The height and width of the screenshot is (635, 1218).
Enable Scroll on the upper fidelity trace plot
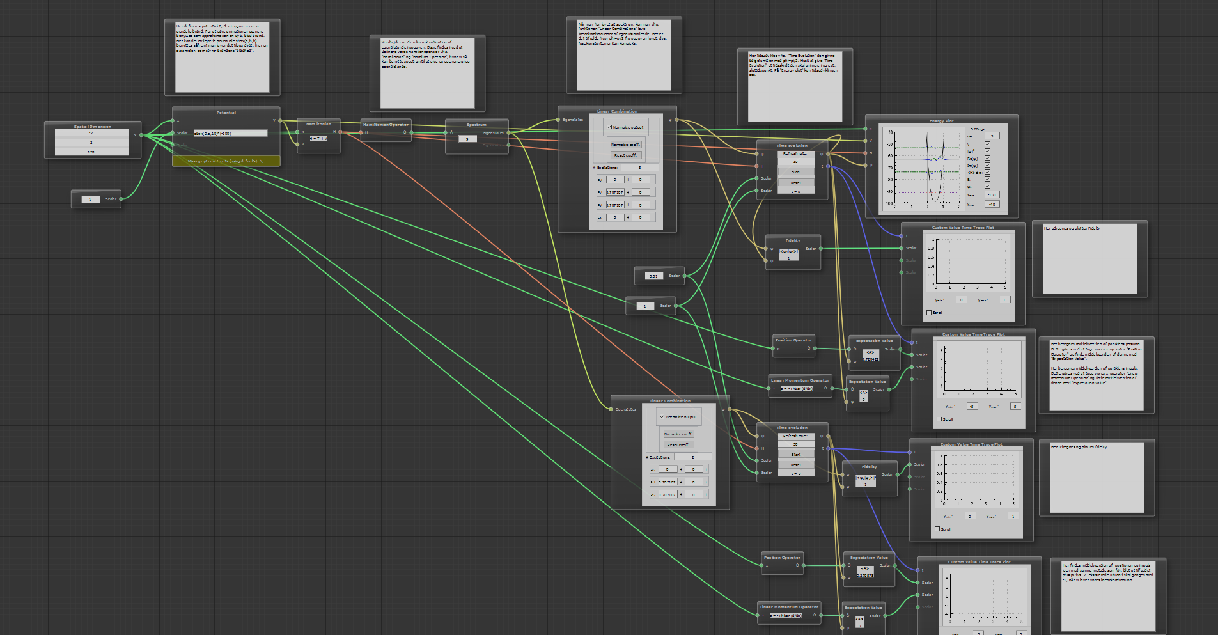[929, 313]
